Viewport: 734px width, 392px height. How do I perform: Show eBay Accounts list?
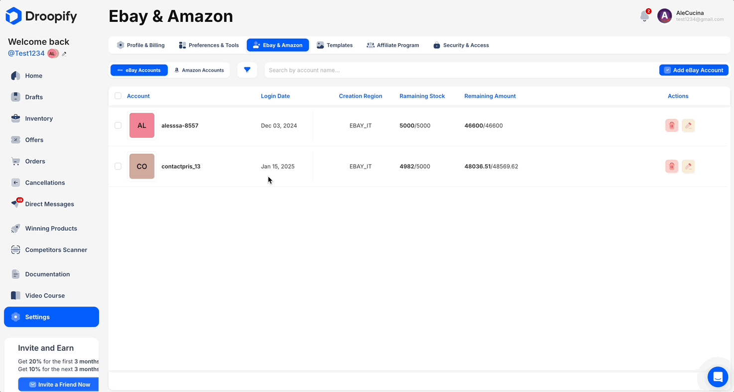coord(139,70)
